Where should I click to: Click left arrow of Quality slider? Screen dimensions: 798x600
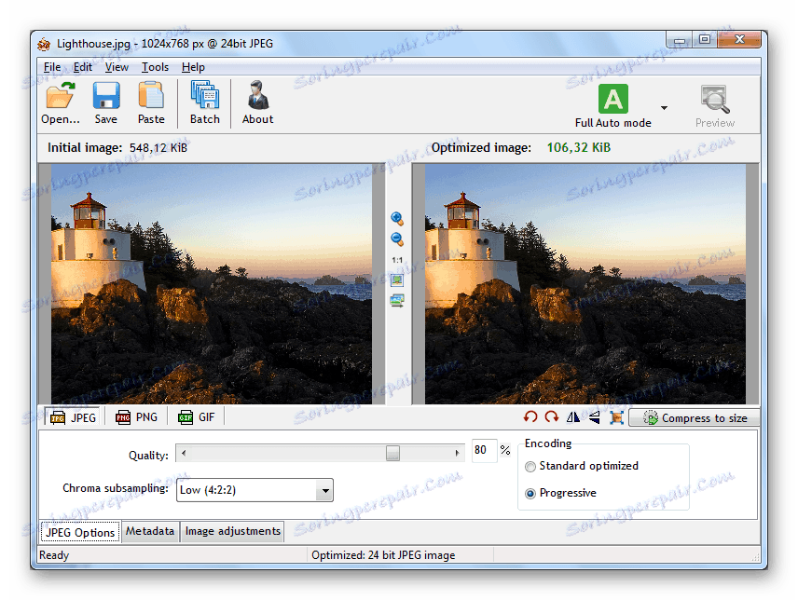[x=184, y=453]
